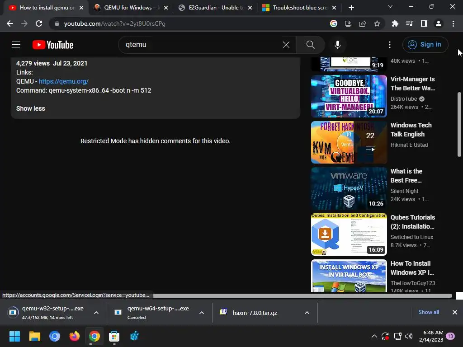This screenshot has height=347, width=463.
Task: Close the QEMU for Windows tab
Action: click(x=166, y=8)
